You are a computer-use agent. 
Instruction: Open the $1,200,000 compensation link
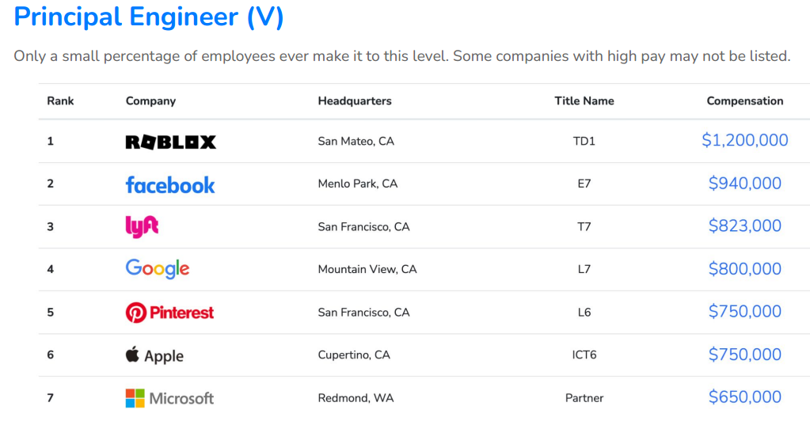(x=744, y=140)
